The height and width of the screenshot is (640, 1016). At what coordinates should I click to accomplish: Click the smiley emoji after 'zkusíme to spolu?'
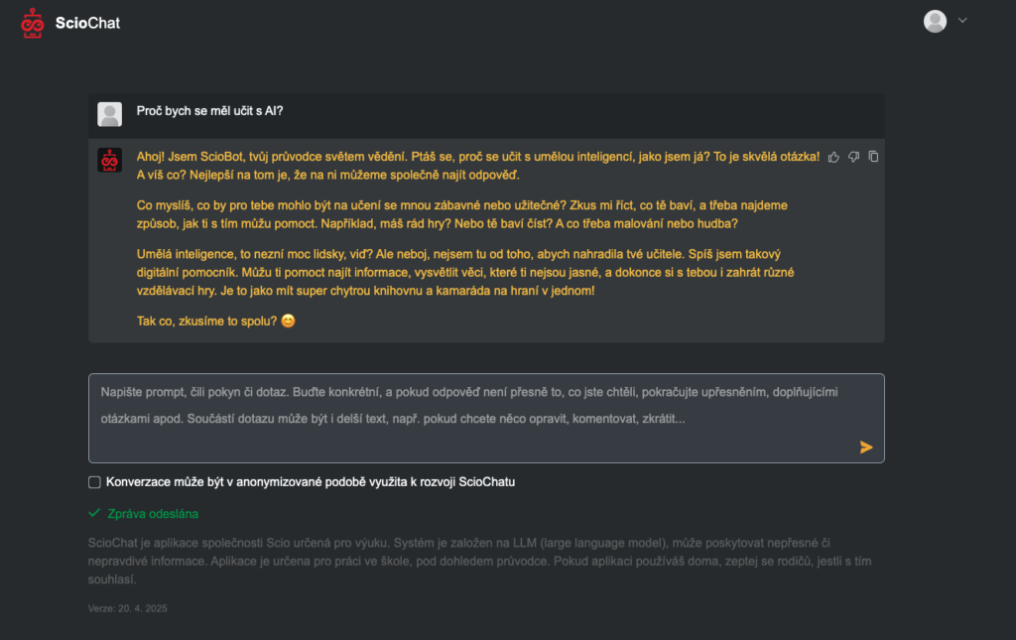pos(289,320)
